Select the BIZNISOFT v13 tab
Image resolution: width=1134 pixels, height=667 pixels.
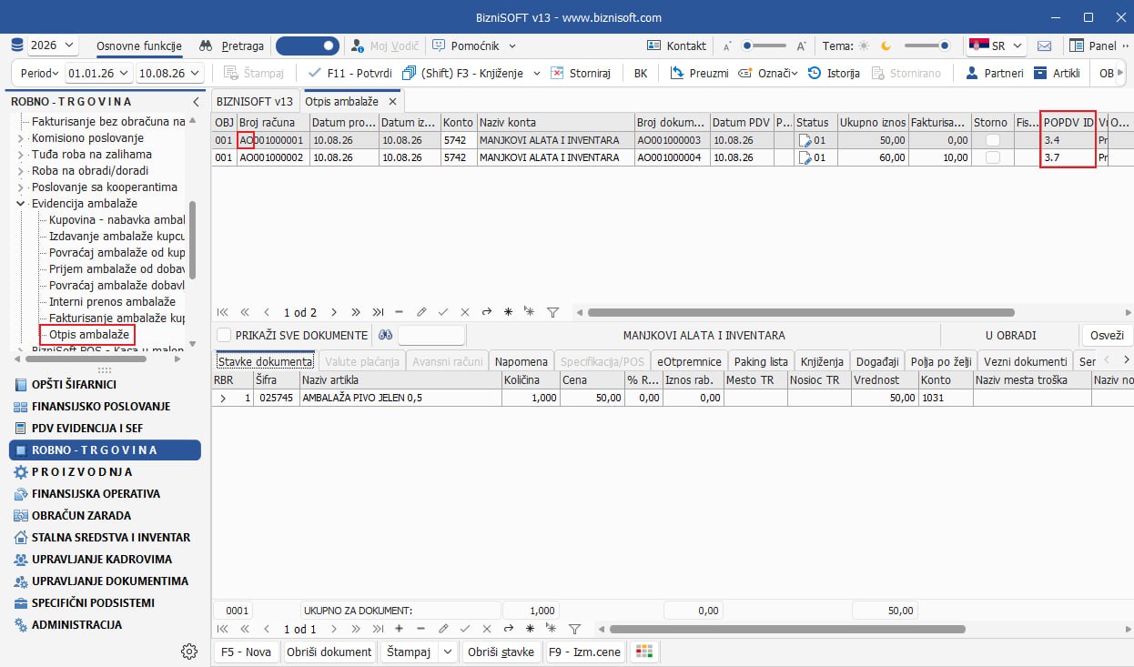tap(255, 101)
